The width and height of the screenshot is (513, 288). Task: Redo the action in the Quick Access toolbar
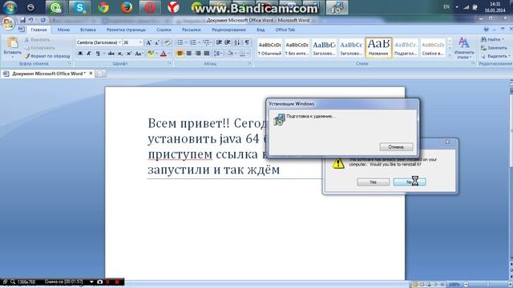click(x=42, y=20)
